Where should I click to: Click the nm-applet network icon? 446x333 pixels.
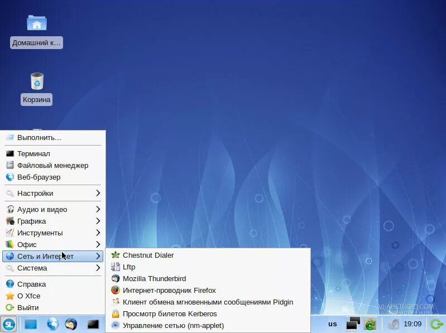(115, 325)
